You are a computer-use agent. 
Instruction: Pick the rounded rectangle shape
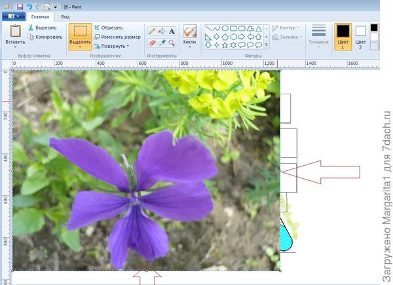[242, 28]
